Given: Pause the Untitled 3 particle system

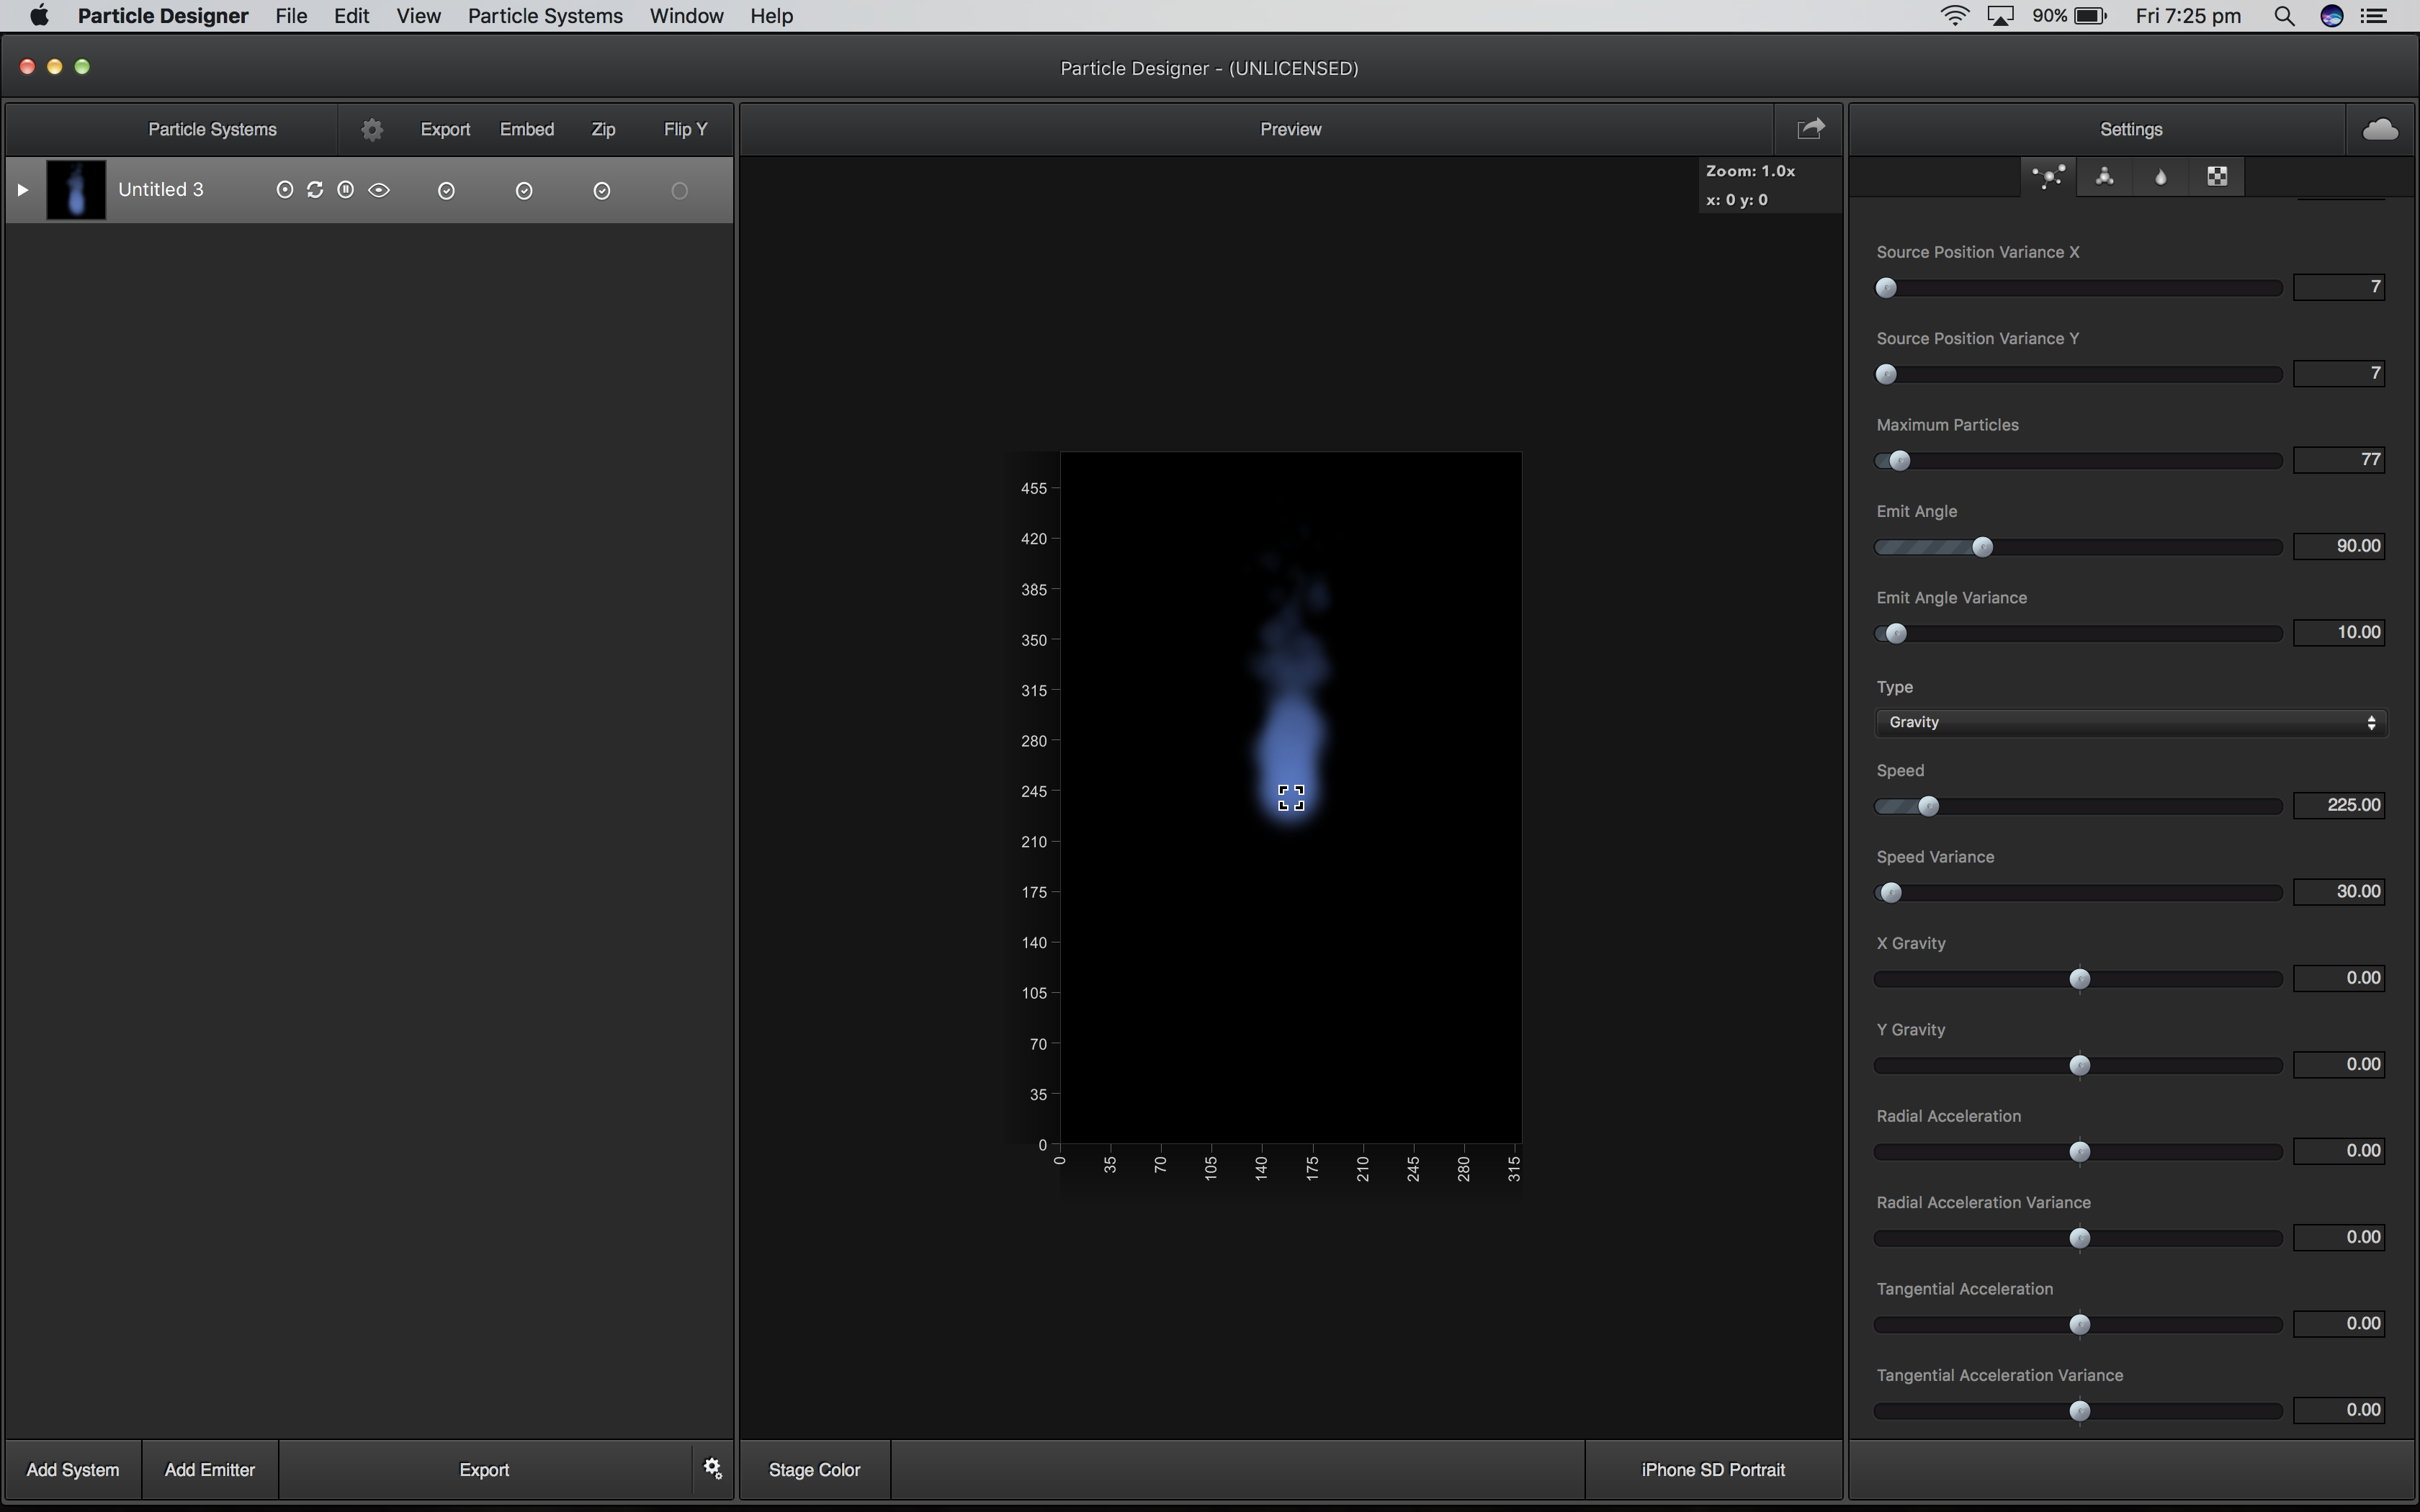Looking at the screenshot, I should [346, 190].
